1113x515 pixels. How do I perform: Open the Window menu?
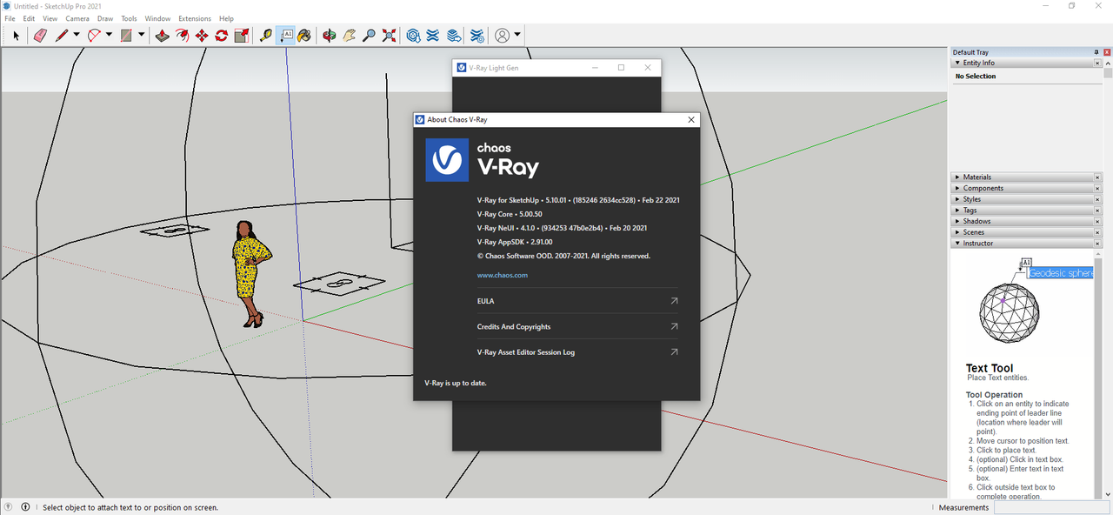pyautogui.click(x=157, y=18)
